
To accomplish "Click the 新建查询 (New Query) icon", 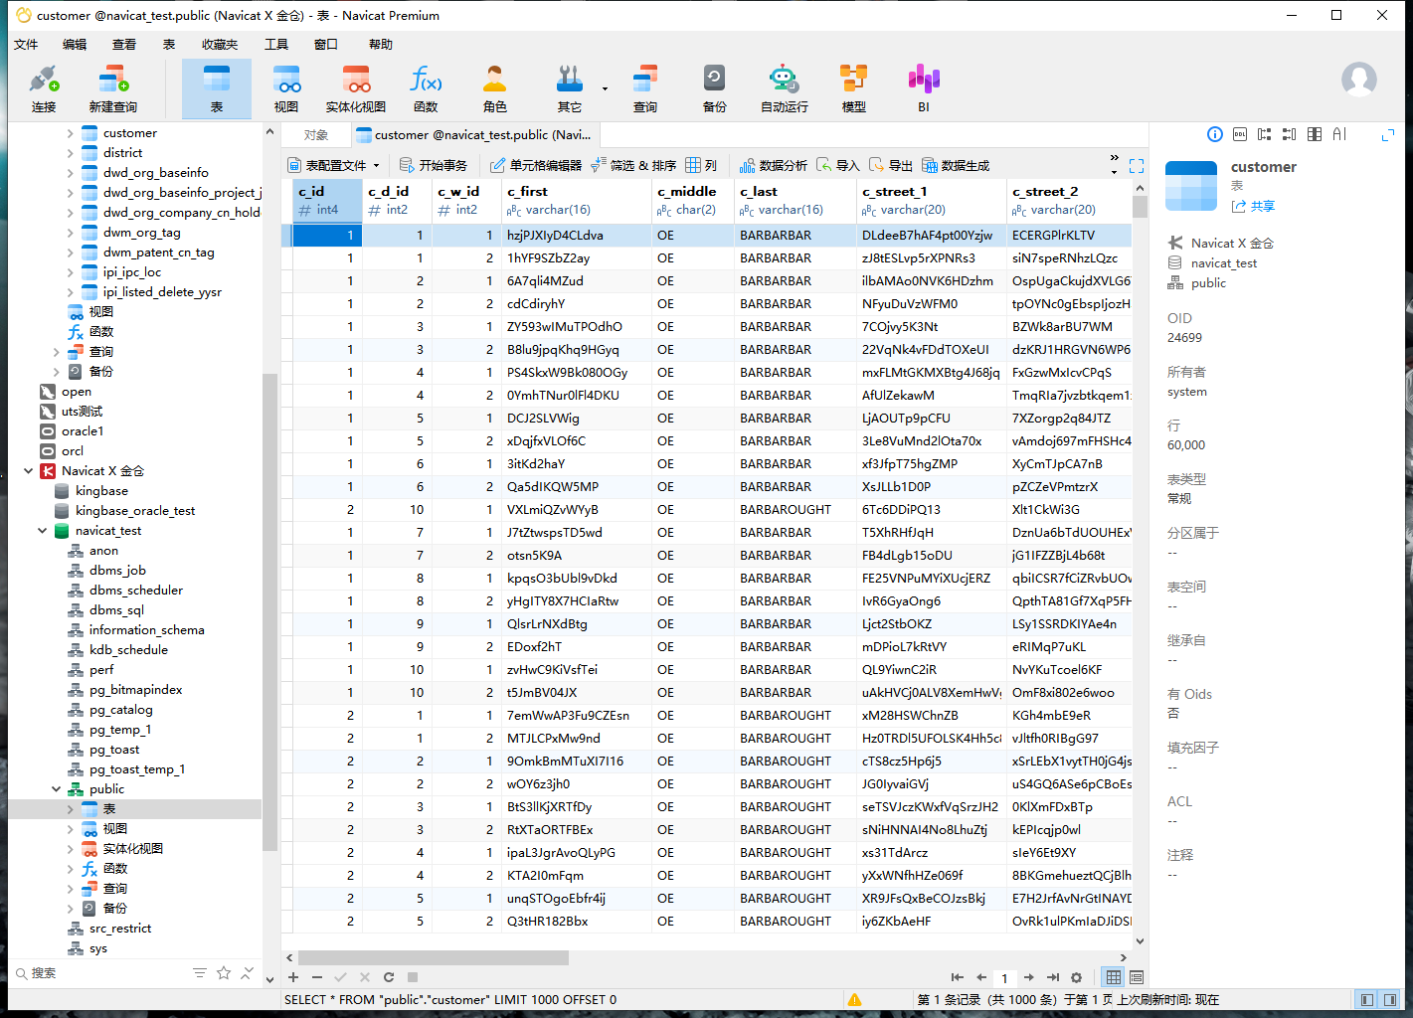I will (x=112, y=88).
